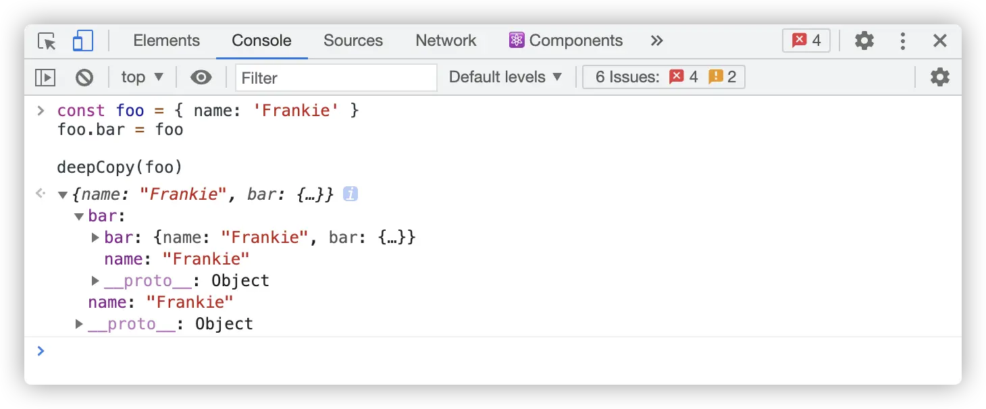Show more tabs with the chevron

656,41
